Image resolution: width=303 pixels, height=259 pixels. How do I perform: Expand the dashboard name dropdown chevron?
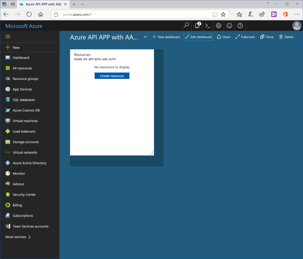pyautogui.click(x=145, y=37)
